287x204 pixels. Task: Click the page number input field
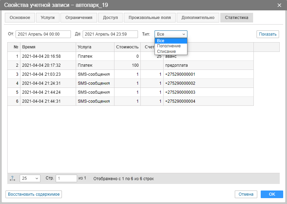point(66,178)
